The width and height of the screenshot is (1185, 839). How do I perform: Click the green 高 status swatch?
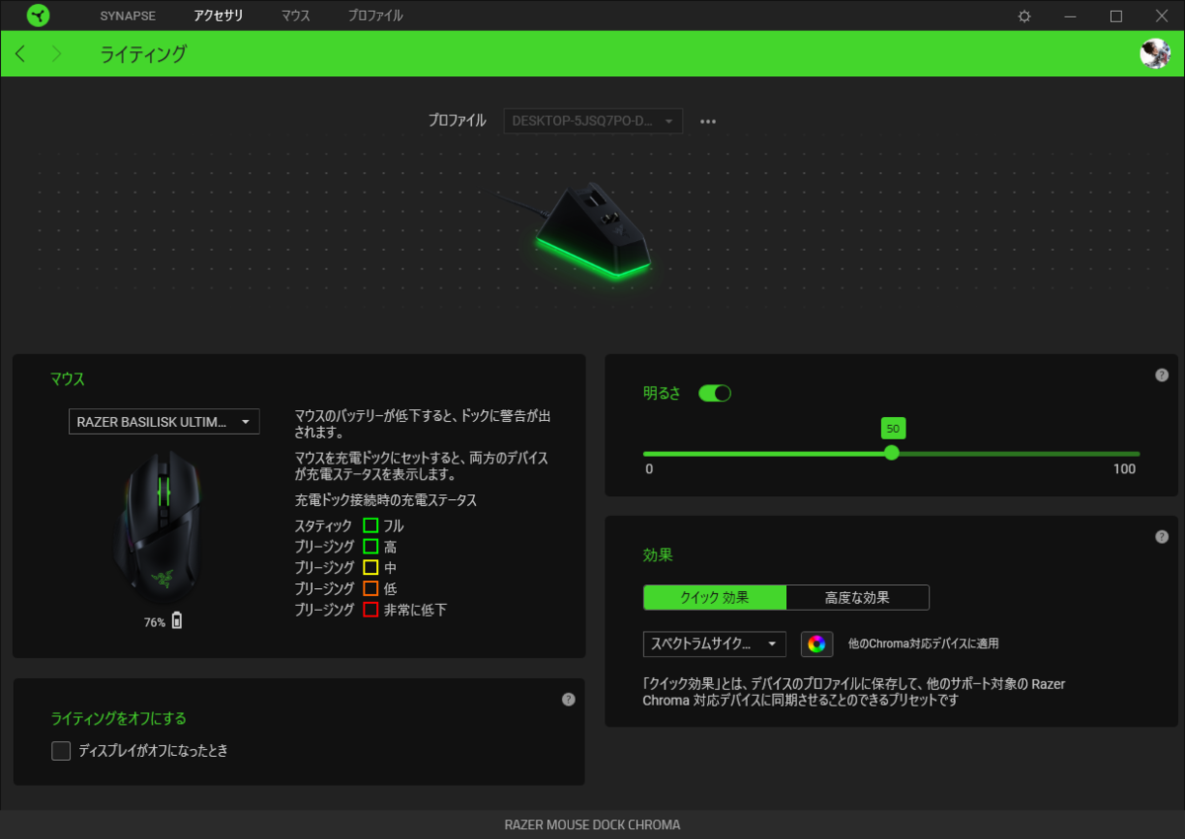tap(370, 546)
